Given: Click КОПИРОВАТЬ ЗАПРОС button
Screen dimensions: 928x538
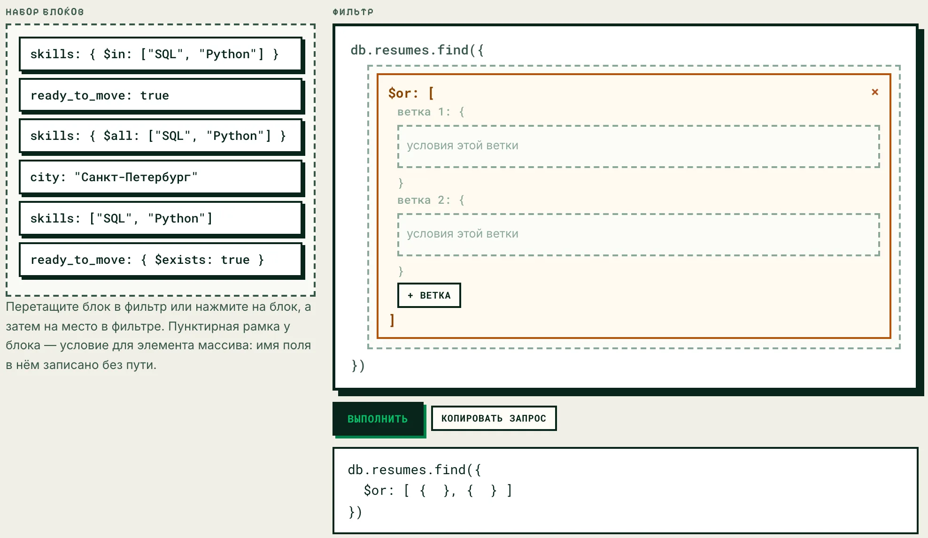Looking at the screenshot, I should pyautogui.click(x=494, y=418).
